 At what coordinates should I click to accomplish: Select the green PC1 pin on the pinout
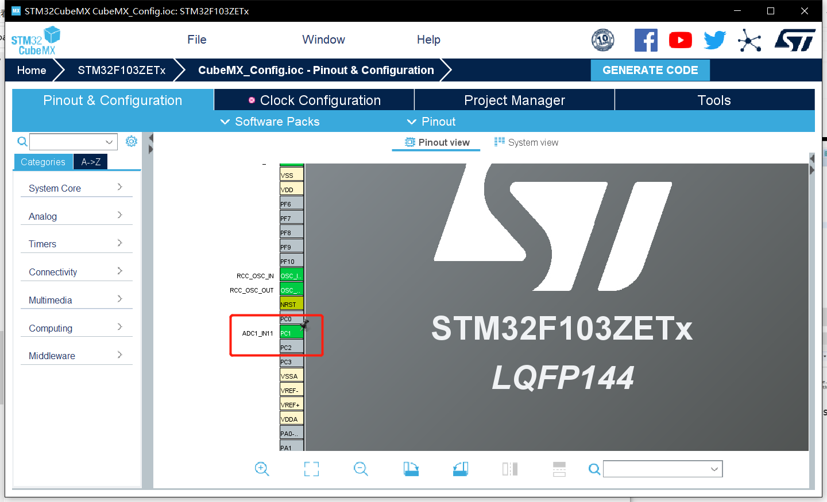290,333
